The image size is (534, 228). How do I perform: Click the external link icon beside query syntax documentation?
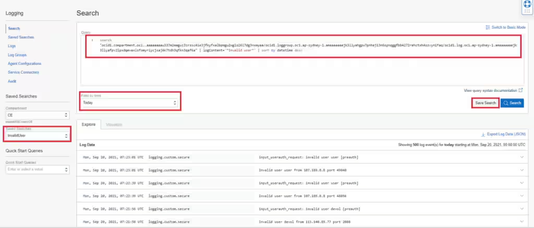[520, 90]
